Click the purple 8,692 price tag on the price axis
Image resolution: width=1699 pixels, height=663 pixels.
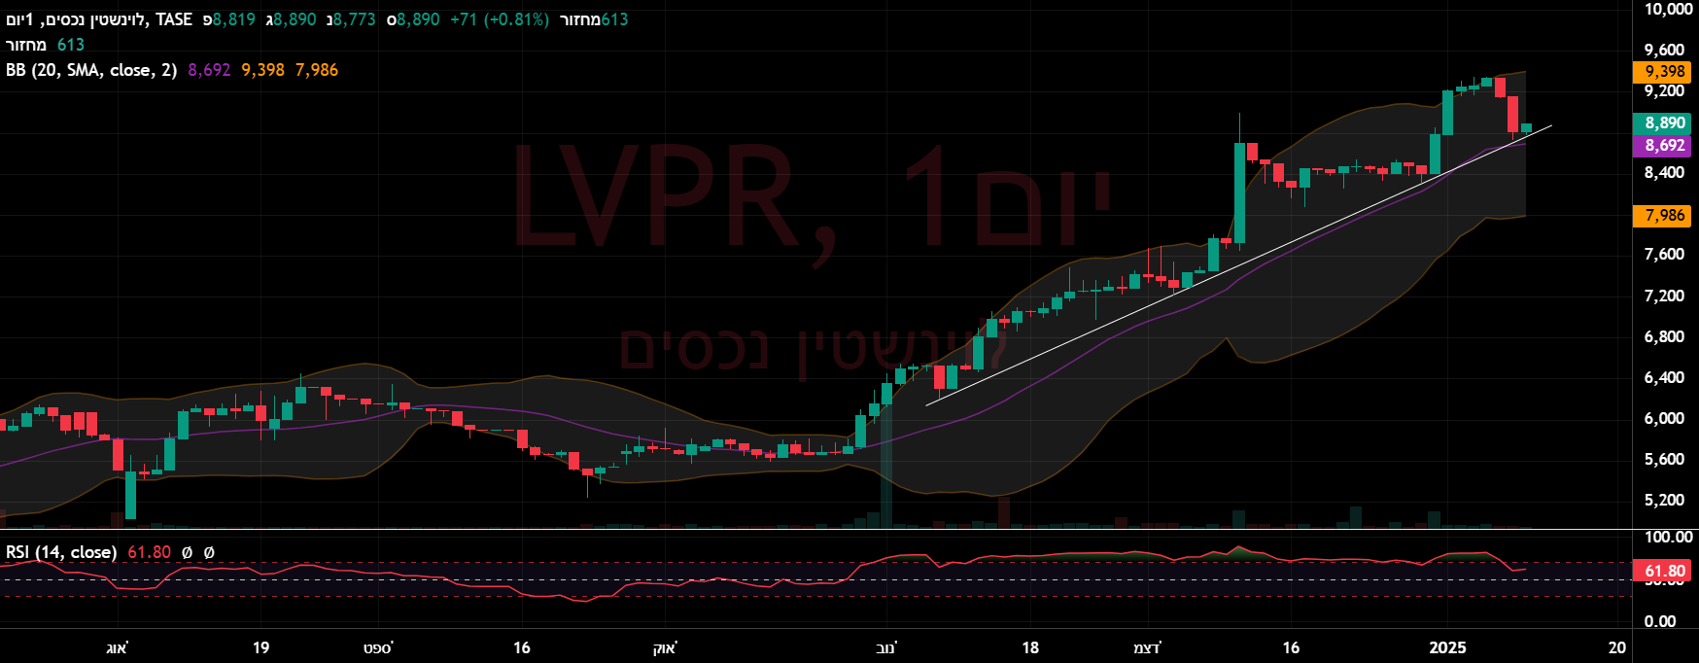coord(1663,146)
